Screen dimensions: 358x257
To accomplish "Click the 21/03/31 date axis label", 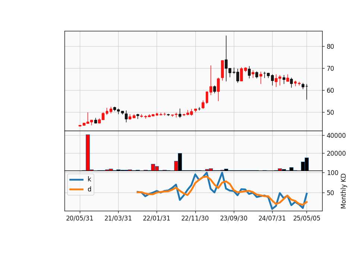I will 118,219.
